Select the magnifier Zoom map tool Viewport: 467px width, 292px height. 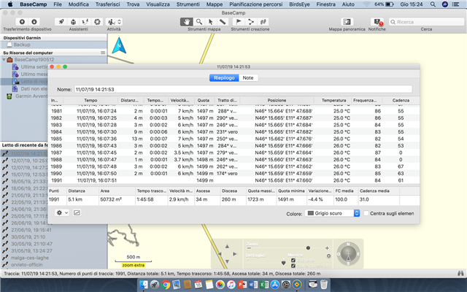coord(198,22)
